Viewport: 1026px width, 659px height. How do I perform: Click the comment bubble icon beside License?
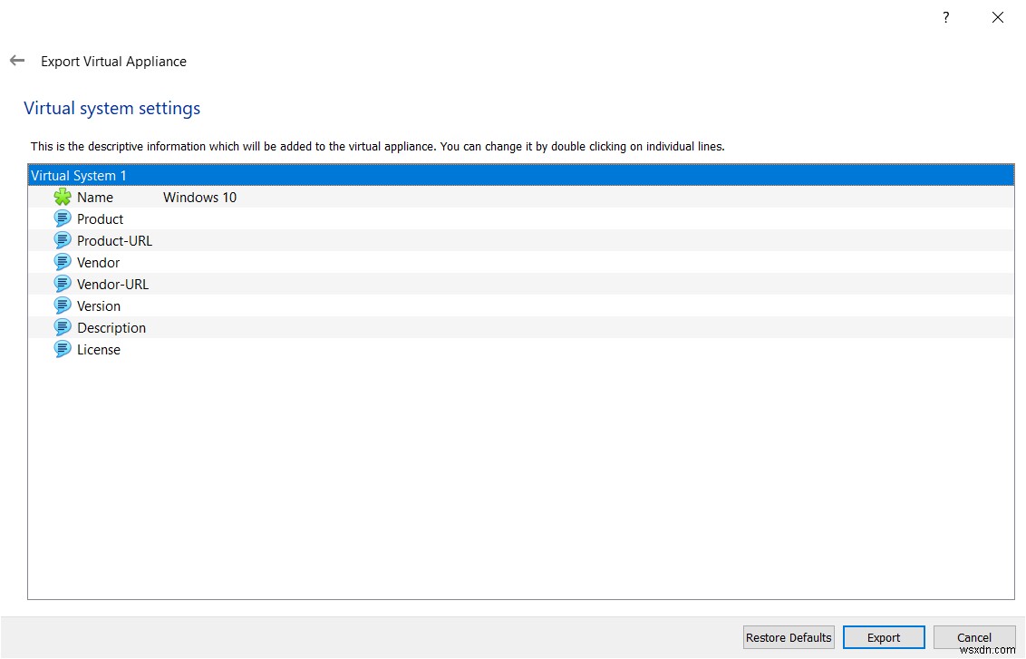click(62, 349)
